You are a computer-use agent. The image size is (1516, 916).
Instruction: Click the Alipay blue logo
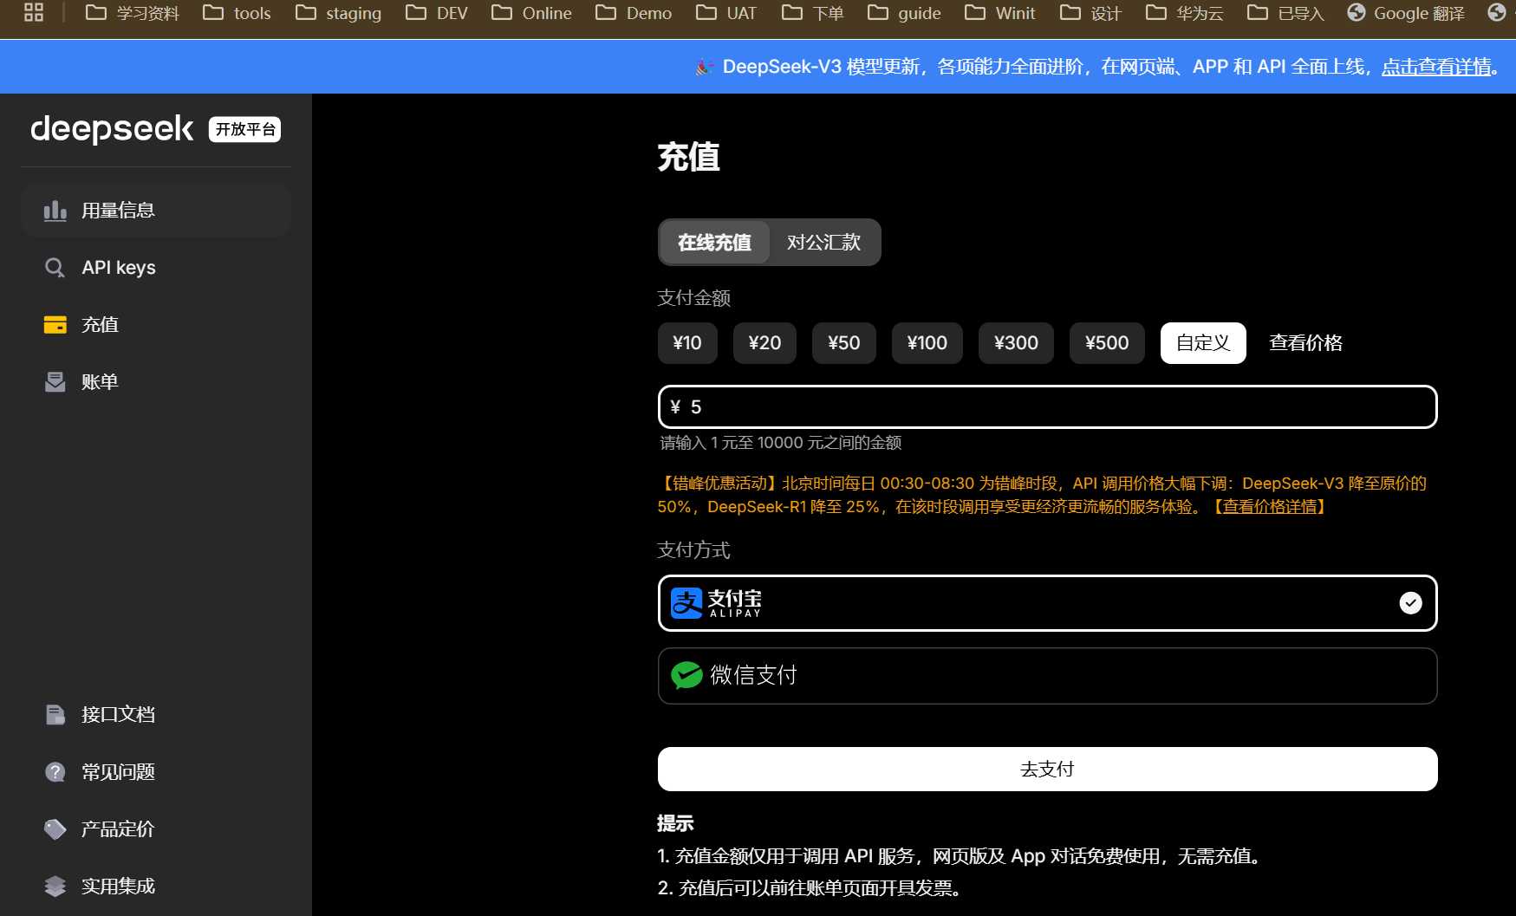tap(686, 603)
